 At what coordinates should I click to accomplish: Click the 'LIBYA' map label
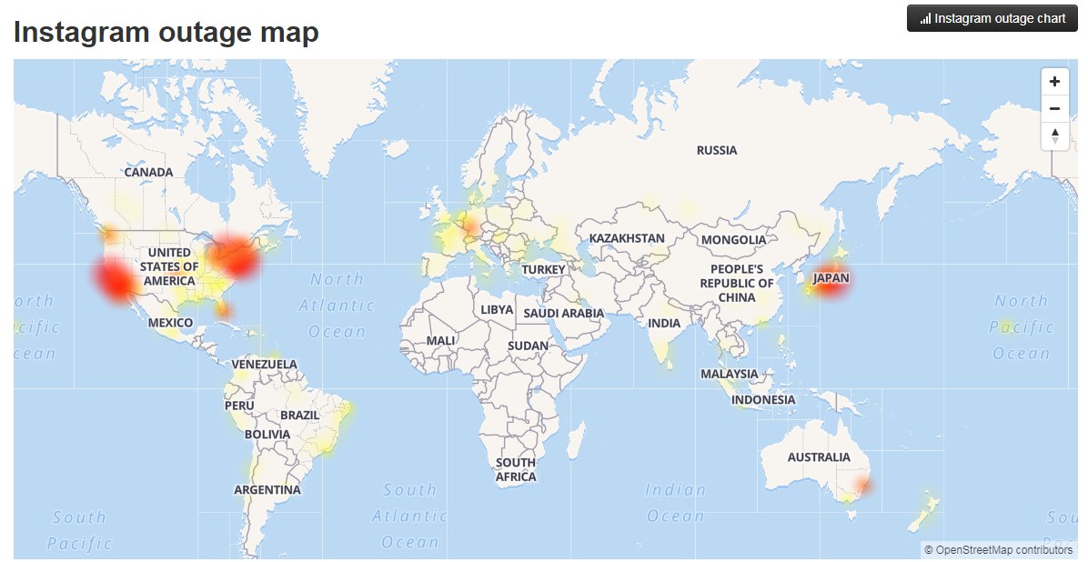point(497,309)
